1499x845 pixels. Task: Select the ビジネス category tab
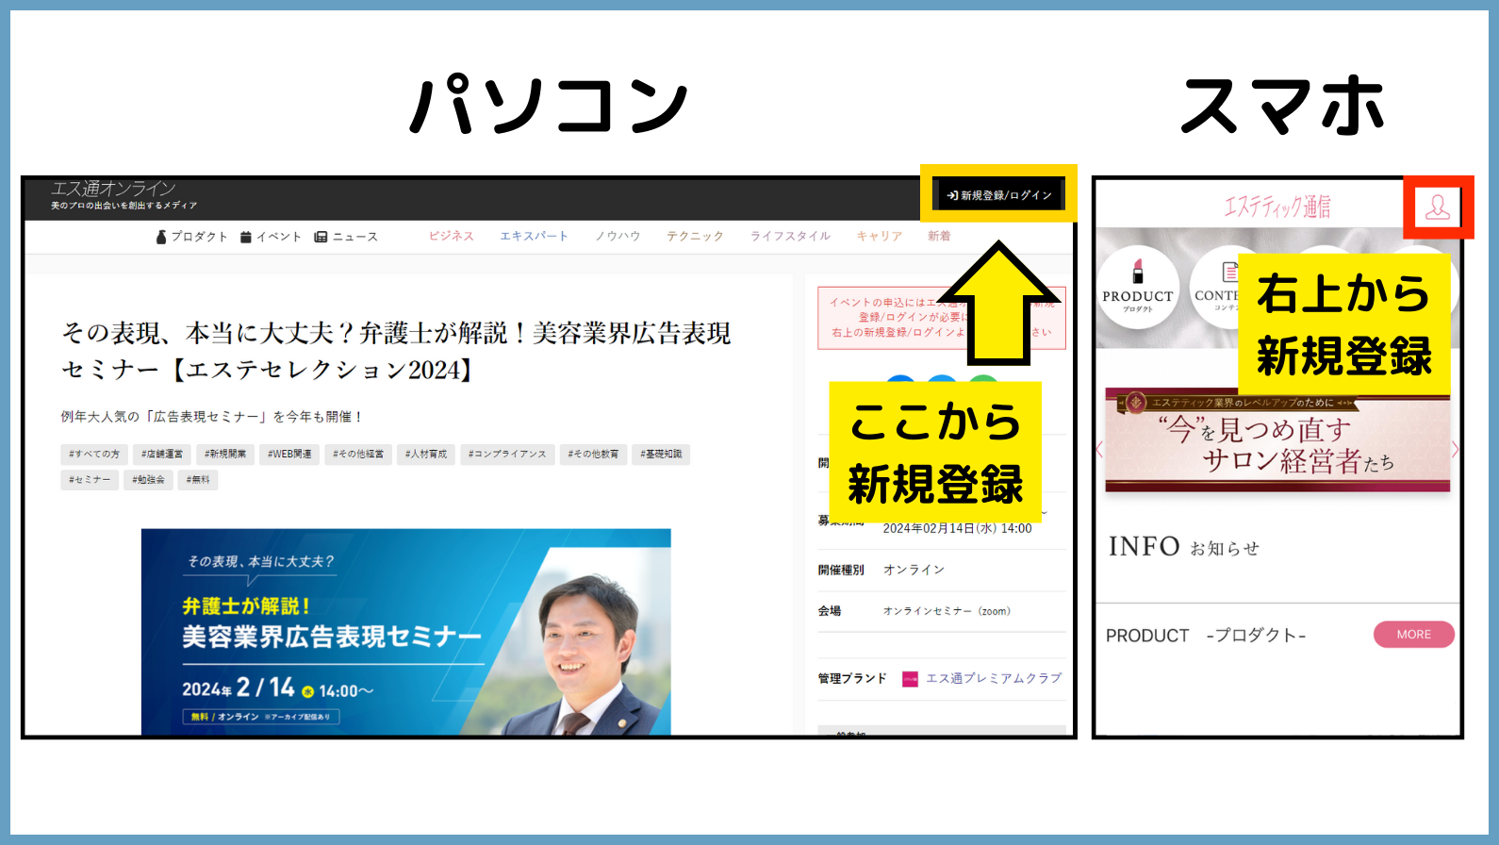[452, 236]
